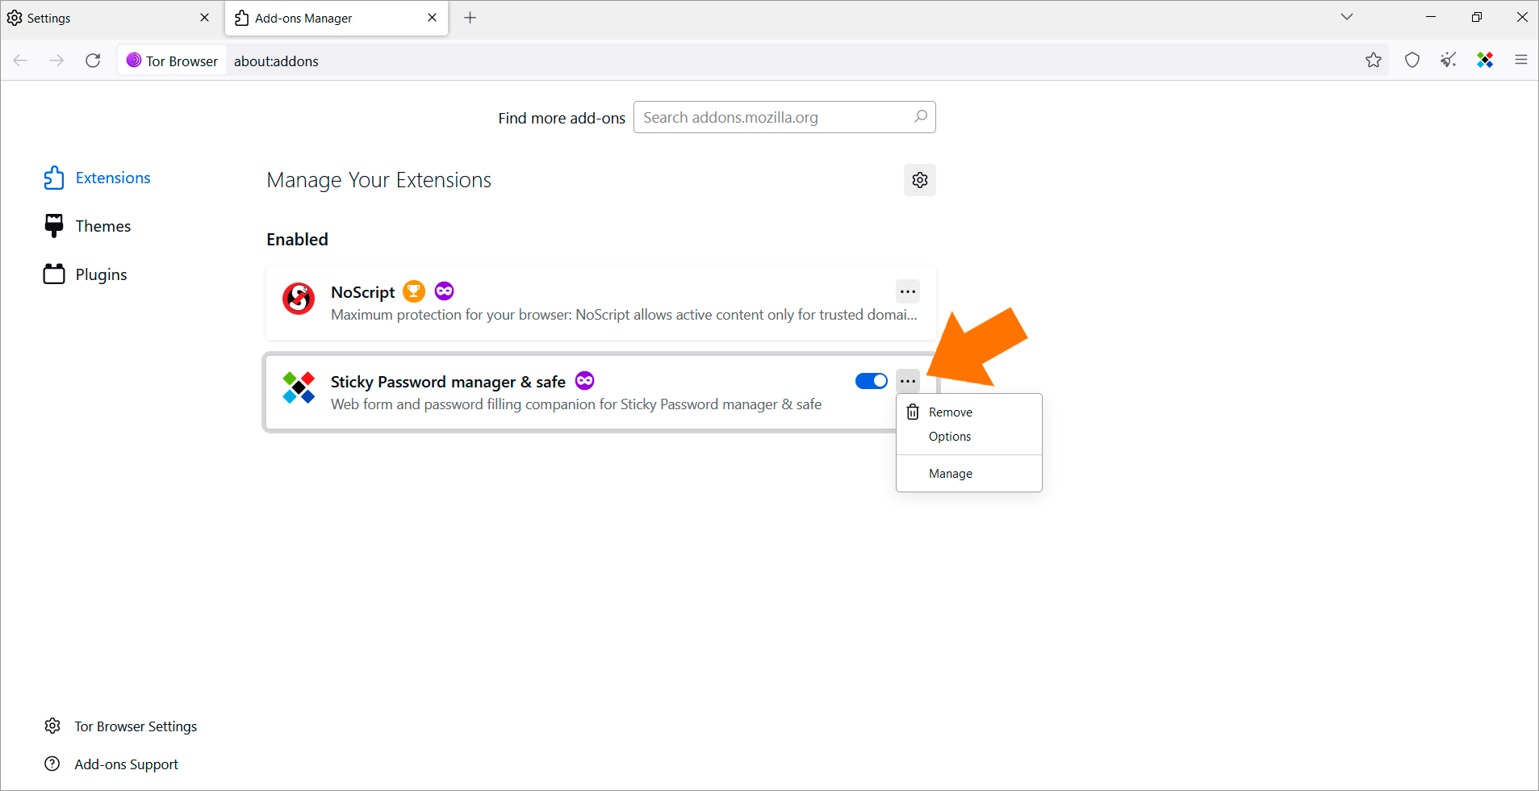Choose Remove from the extension menu
1539x791 pixels.
pos(969,412)
